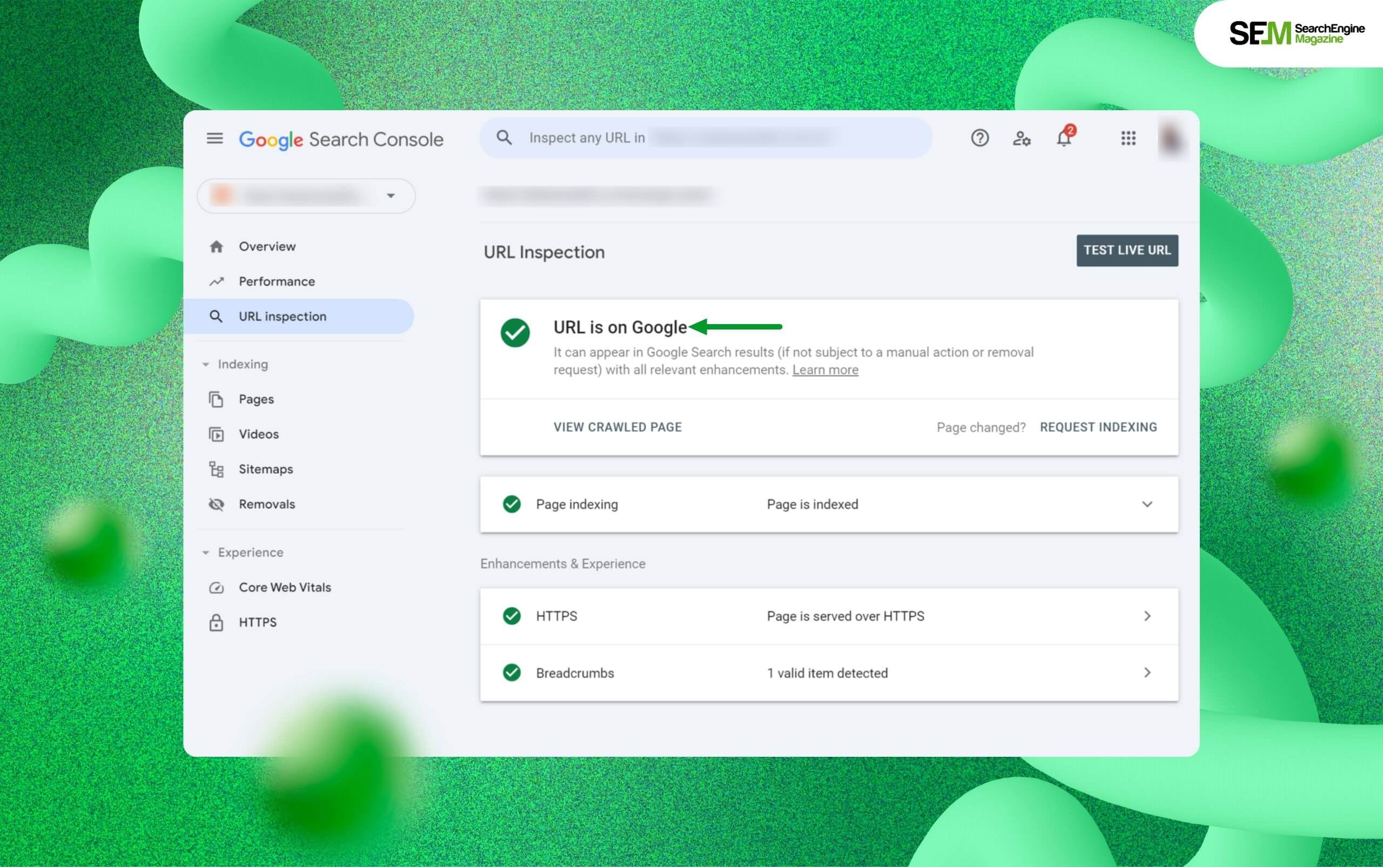Click the Pages document icon

point(216,399)
